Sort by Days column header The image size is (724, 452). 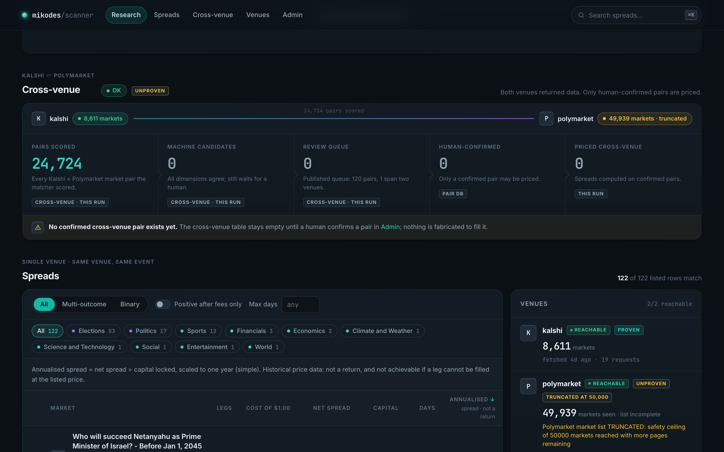[427, 408]
